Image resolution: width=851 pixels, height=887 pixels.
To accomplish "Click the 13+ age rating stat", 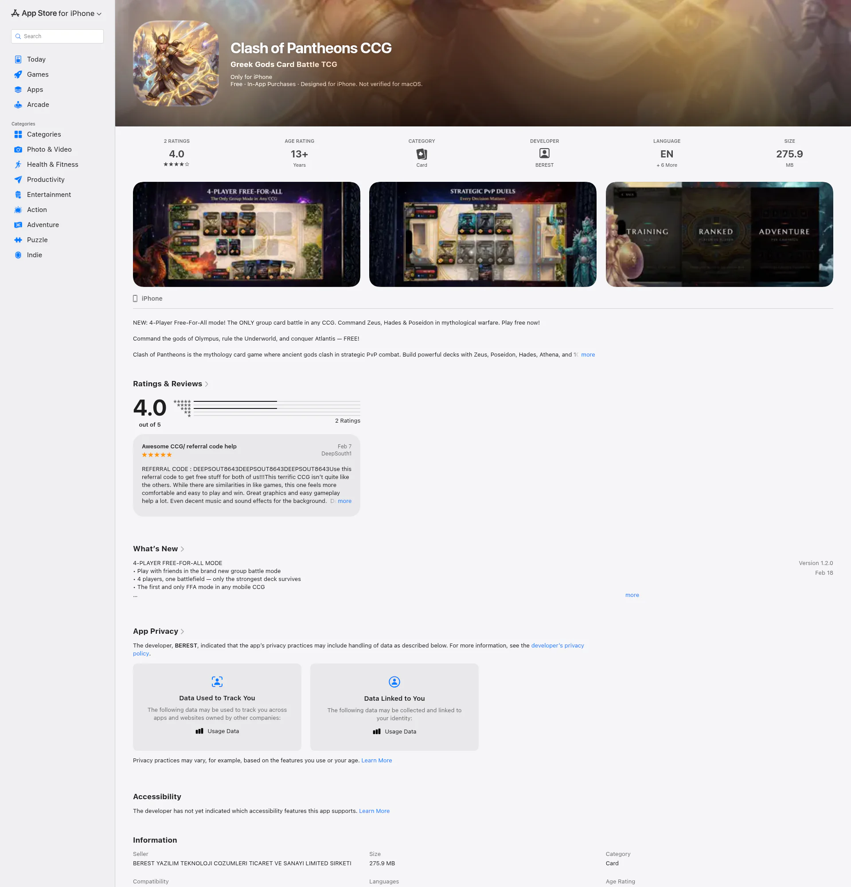I will (x=299, y=153).
